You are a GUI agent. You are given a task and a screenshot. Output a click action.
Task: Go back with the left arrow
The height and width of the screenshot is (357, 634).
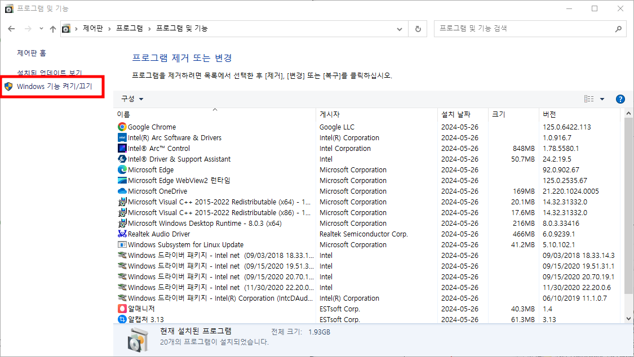[x=11, y=29]
